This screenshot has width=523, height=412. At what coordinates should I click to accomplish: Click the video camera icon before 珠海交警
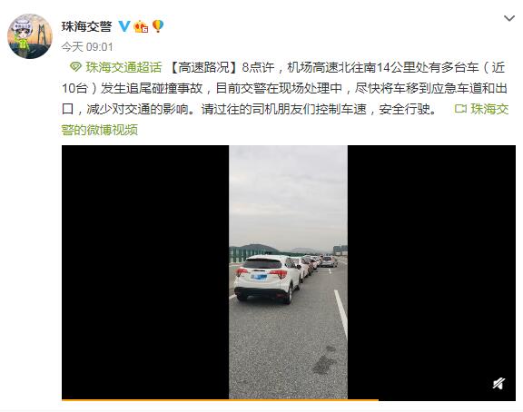pos(460,109)
